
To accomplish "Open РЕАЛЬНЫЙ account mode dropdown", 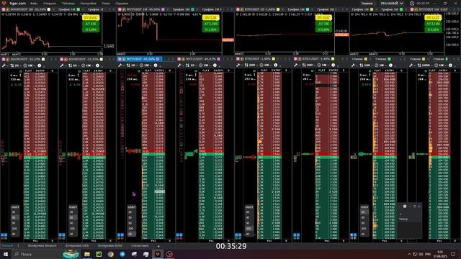I will pos(392,4).
